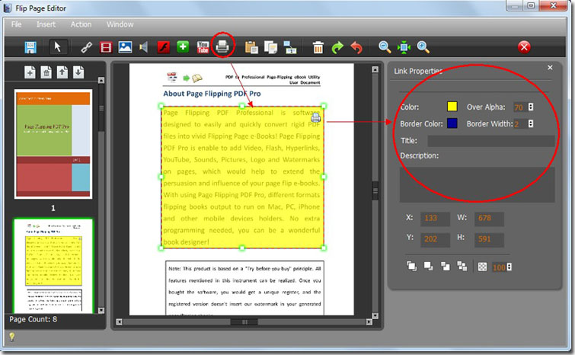575x355 pixels.
Task: Paste using the clipboard icon
Action: click(251, 47)
